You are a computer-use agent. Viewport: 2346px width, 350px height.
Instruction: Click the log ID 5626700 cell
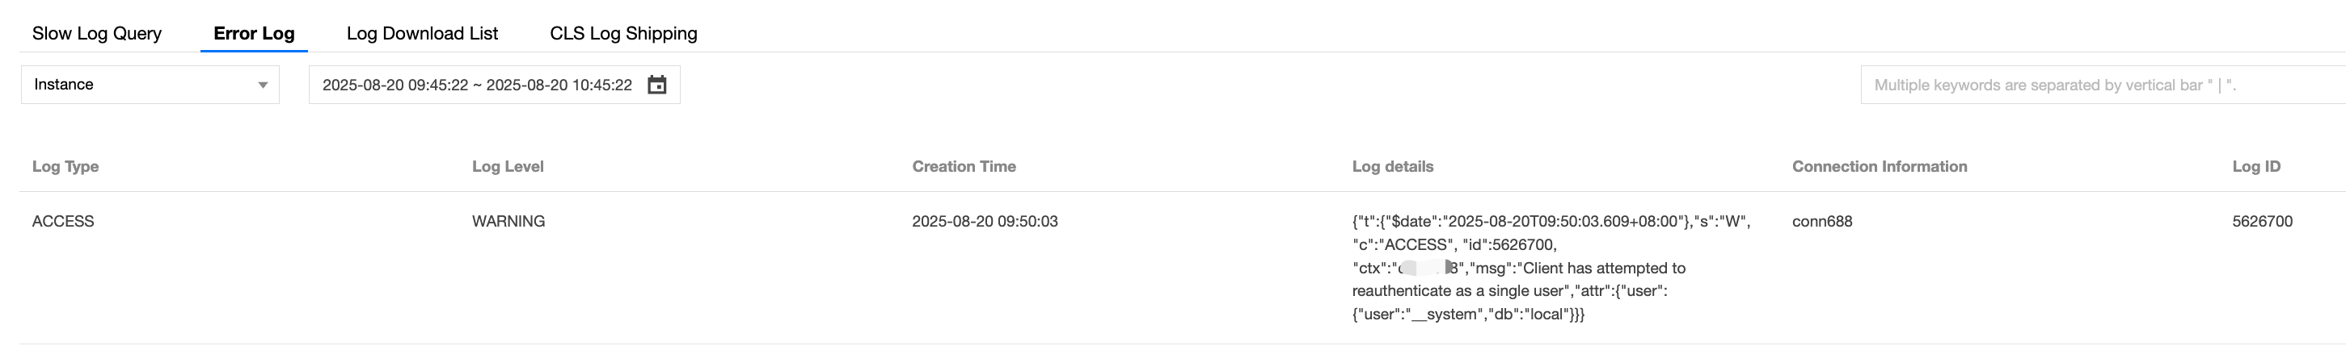2262,221
